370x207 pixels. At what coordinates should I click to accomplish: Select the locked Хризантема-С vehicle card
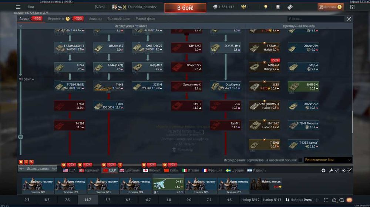[x=186, y=87]
